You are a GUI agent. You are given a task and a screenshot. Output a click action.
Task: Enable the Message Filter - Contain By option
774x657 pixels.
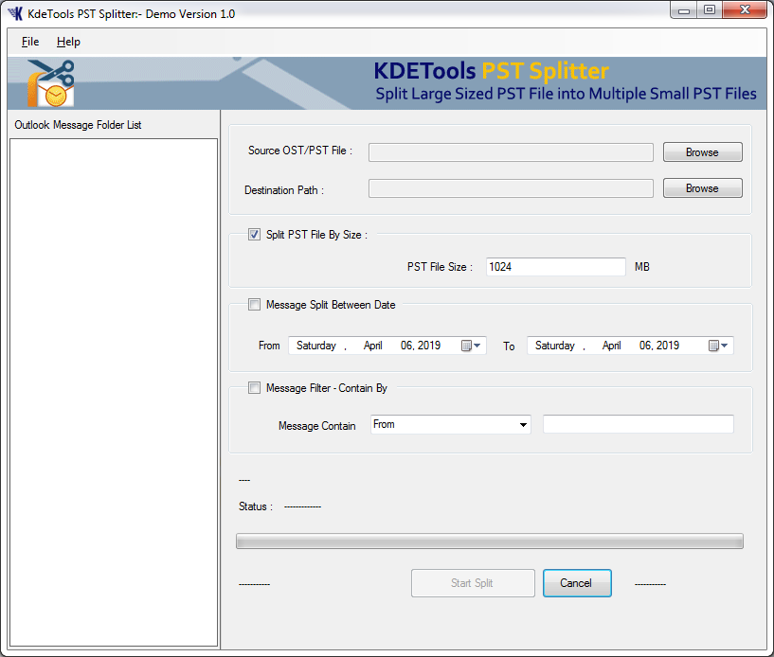tap(254, 387)
